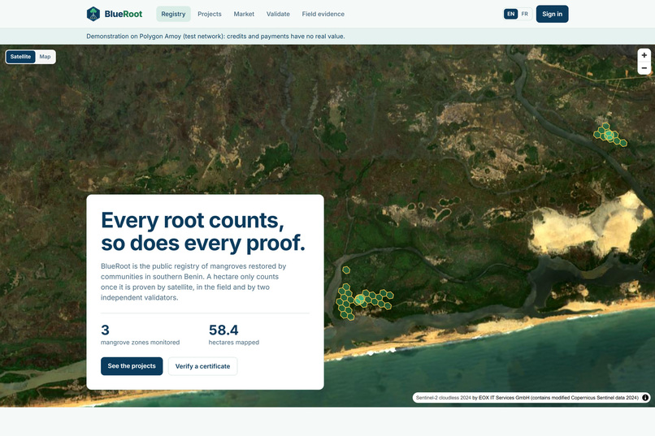Go to the Market page

point(244,14)
